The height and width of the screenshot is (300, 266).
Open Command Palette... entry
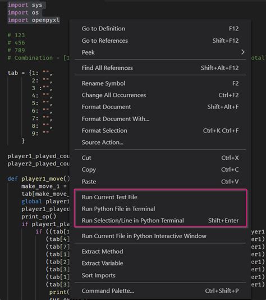(160, 291)
